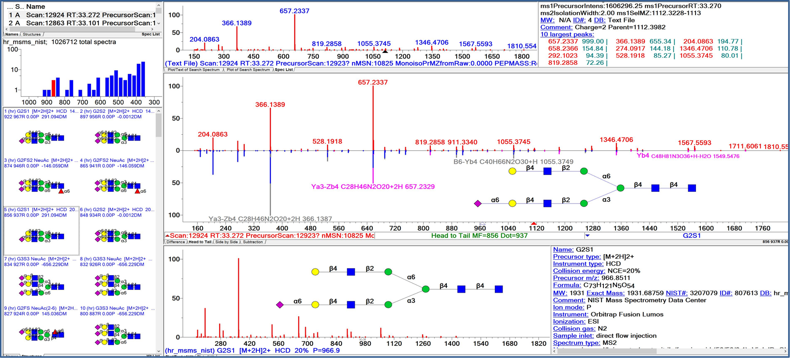Click the purple diamond in head-to-tail glycan

pyautogui.click(x=477, y=203)
